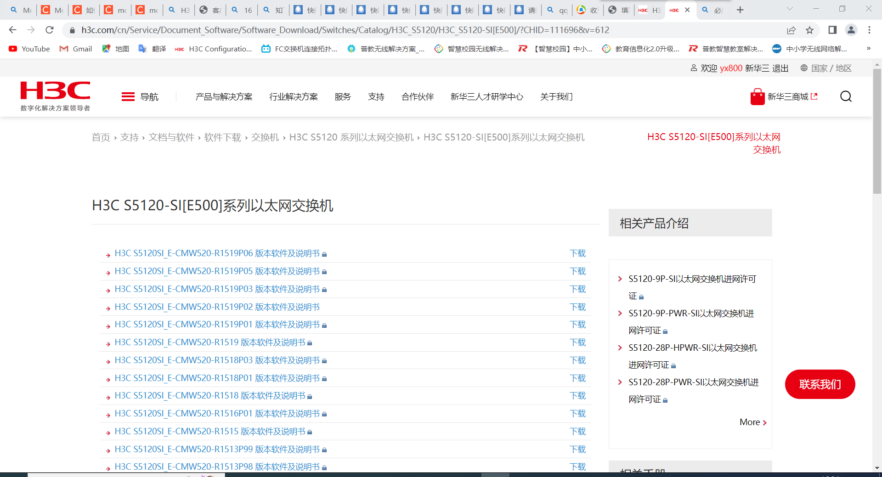This screenshot has height=477, width=882.
Task: Open the R1519P05 版本软件及说明书 link
Action: click(217, 271)
